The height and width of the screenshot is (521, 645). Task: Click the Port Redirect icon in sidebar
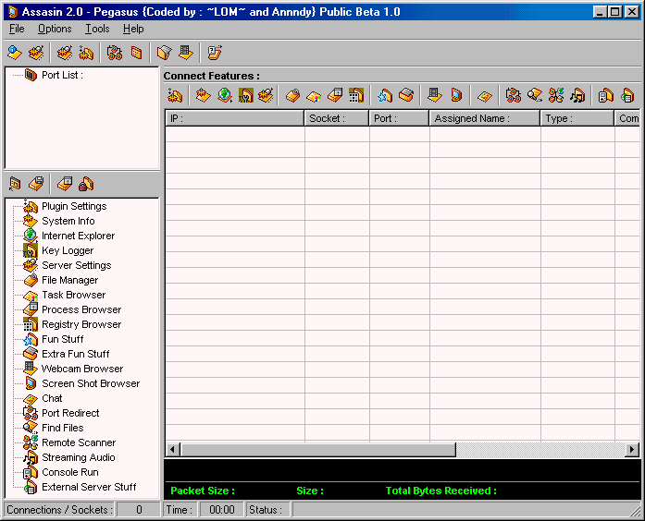coord(31,413)
